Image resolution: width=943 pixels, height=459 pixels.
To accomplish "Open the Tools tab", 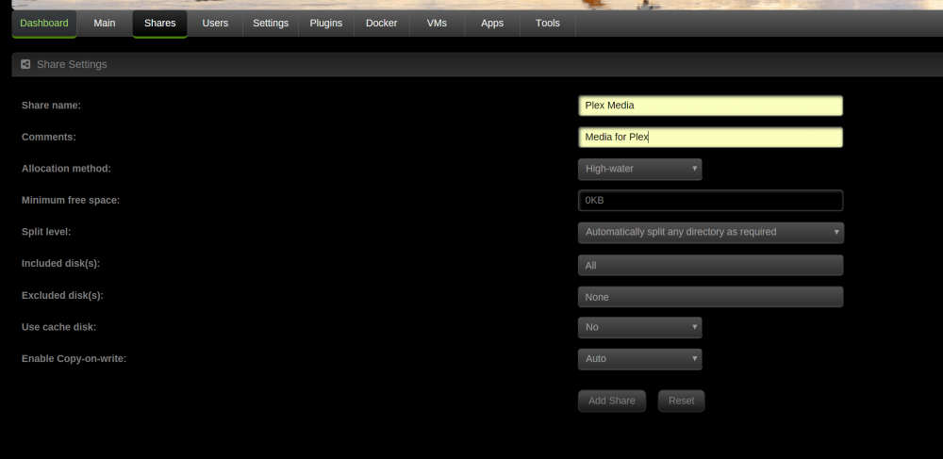I will [x=548, y=24].
